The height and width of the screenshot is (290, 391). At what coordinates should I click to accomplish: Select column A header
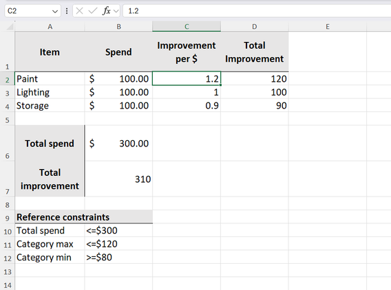point(50,27)
